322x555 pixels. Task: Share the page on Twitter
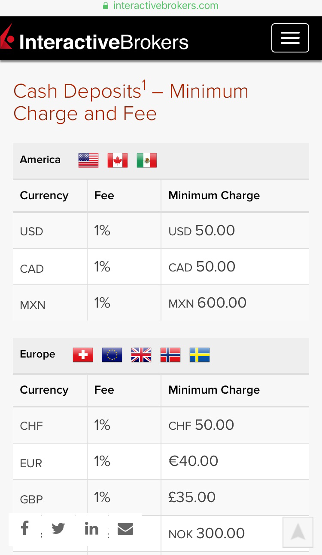pyautogui.click(x=58, y=528)
